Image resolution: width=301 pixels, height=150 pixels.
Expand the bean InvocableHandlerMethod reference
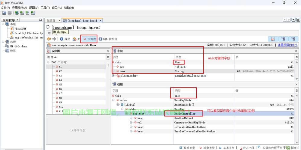pyautogui.click(x=131, y=127)
